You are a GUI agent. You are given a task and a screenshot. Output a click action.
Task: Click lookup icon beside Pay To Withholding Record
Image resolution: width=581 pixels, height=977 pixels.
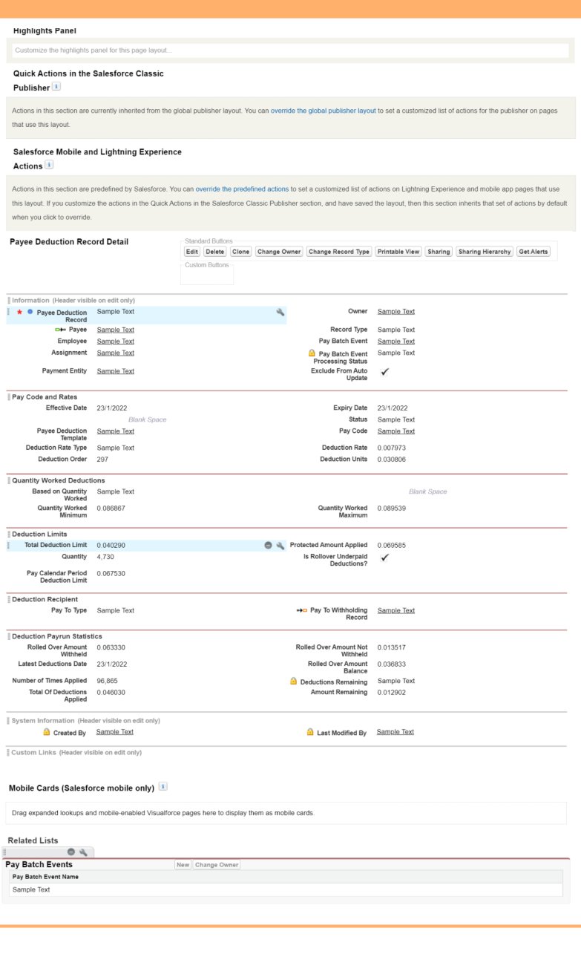click(301, 610)
